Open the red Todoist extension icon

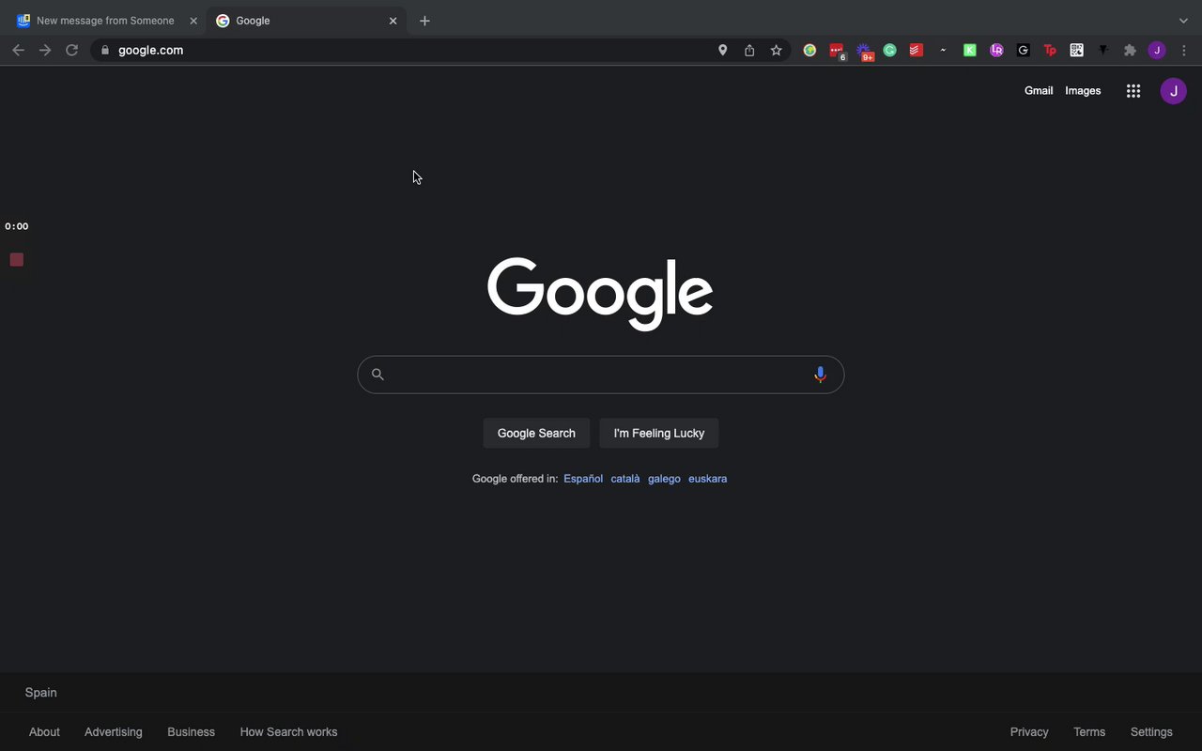tap(916, 51)
